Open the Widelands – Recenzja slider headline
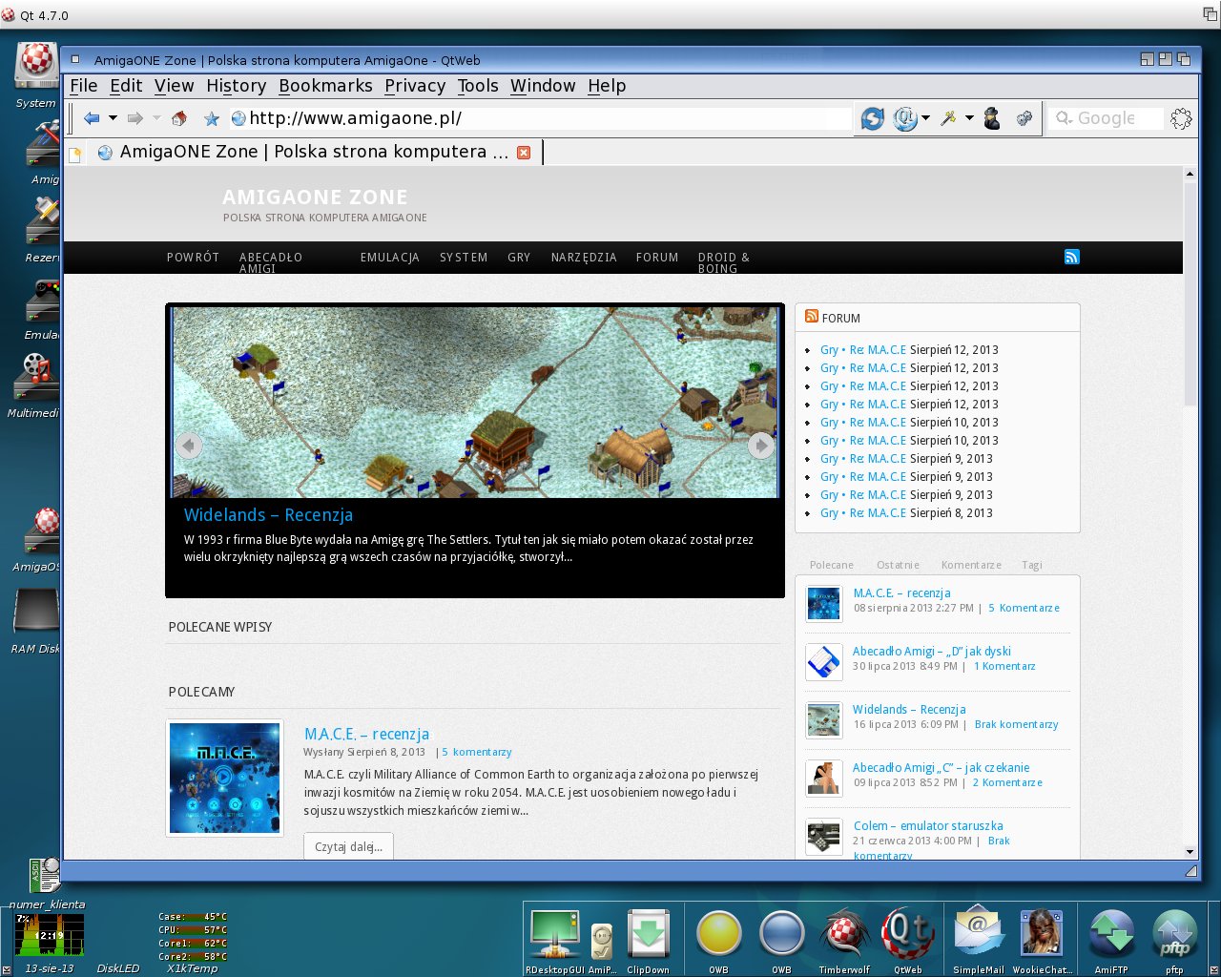Viewport: 1221px width, 977px height. click(268, 515)
